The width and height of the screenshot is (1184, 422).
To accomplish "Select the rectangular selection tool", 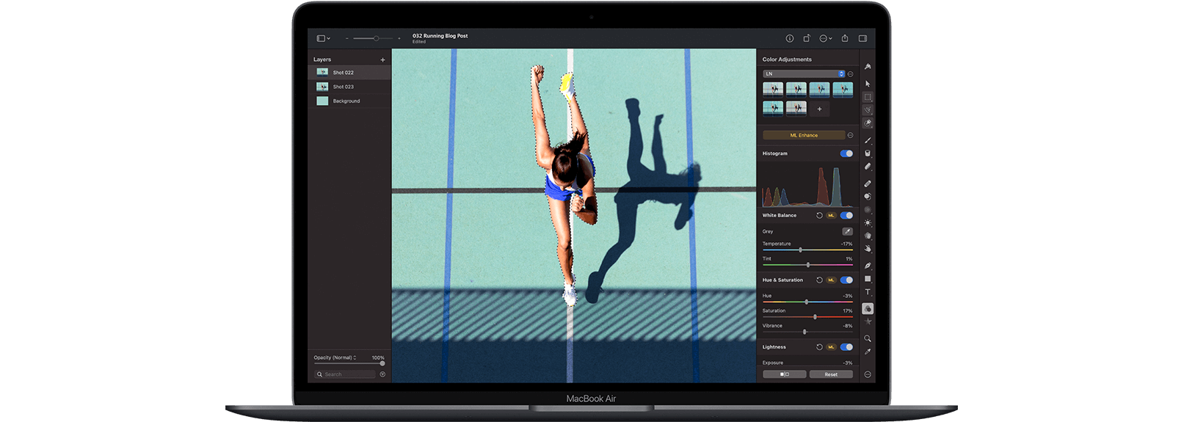I will tap(868, 97).
